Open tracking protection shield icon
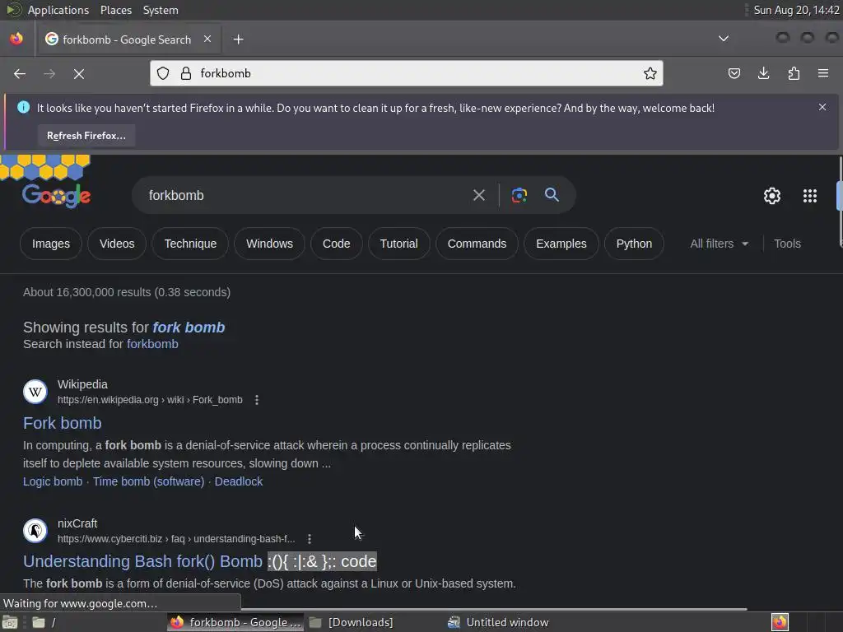Image resolution: width=843 pixels, height=632 pixels. click(163, 73)
